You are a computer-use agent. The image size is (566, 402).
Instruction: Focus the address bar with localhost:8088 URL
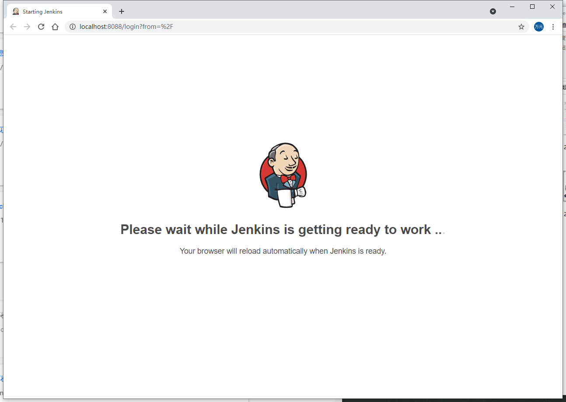coord(297,27)
